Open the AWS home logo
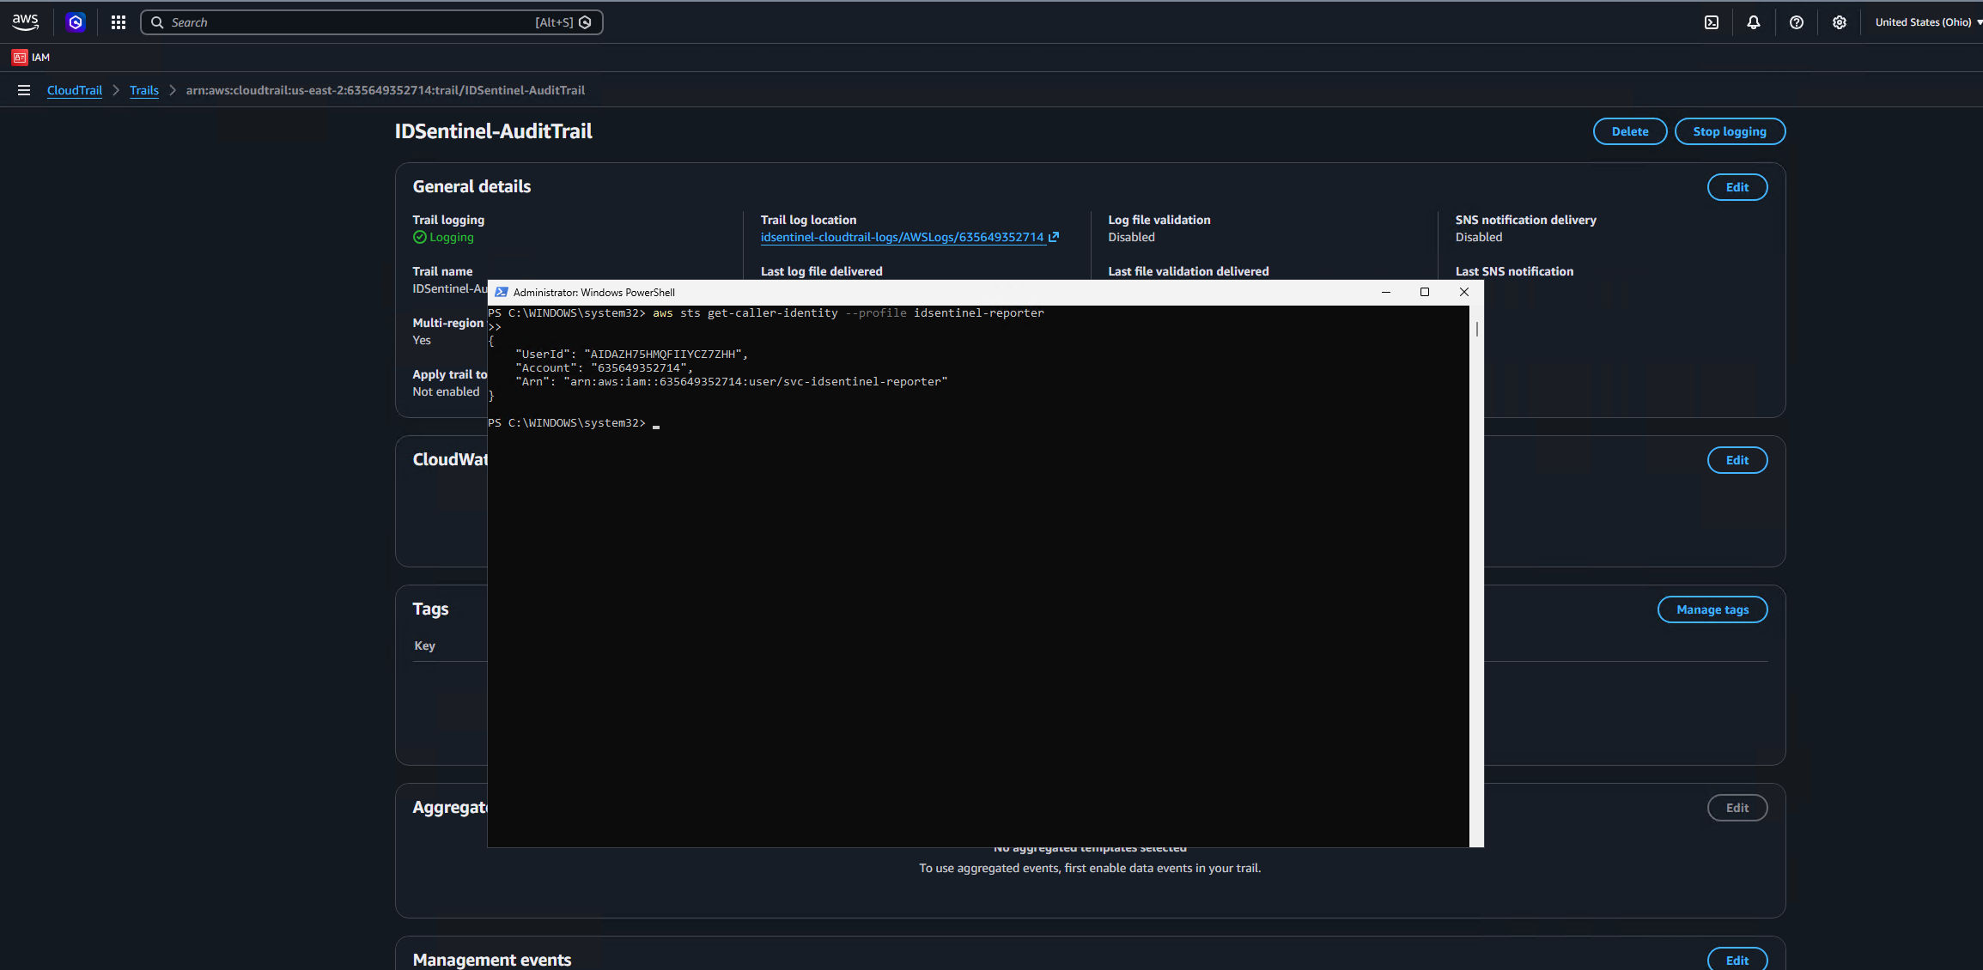 [x=25, y=22]
